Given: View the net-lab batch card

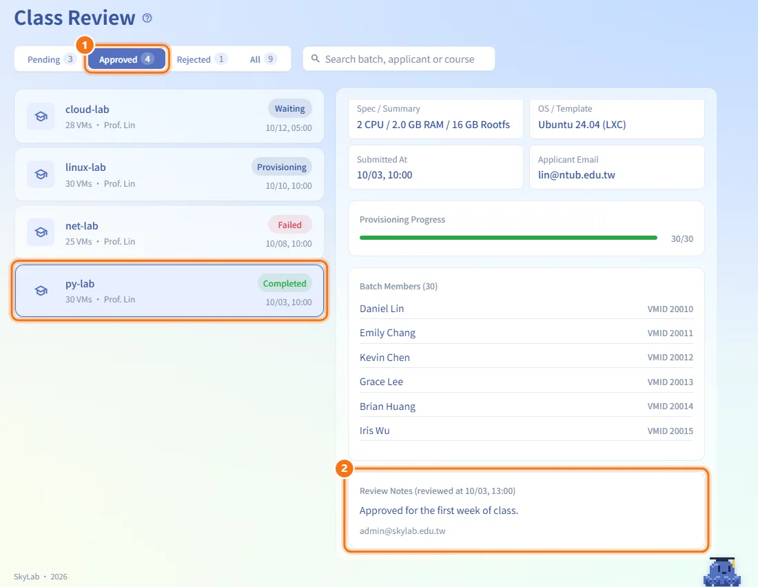Looking at the screenshot, I should [170, 232].
